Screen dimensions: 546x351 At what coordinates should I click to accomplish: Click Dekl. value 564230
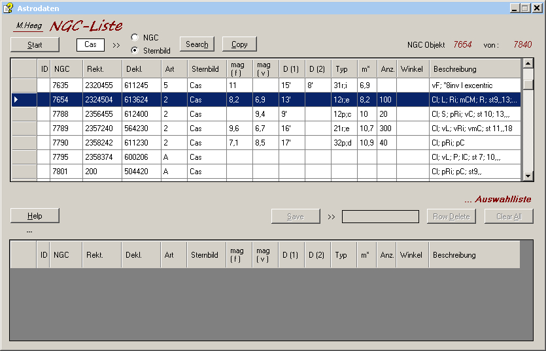[x=141, y=129]
